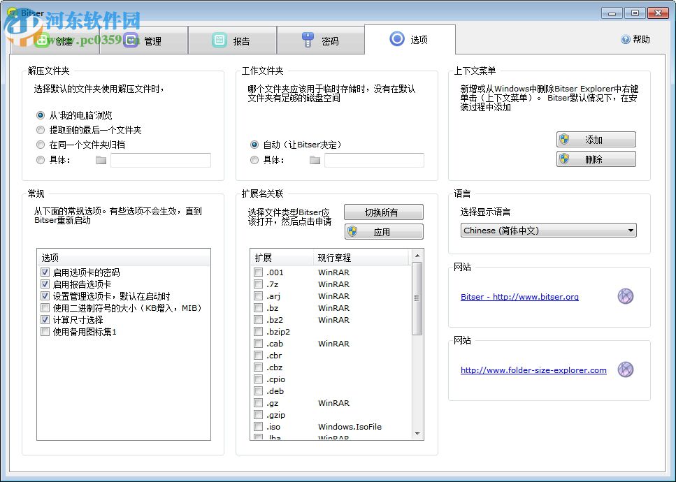Click the 切换所有 button
The width and height of the screenshot is (676, 482).
pos(383,212)
